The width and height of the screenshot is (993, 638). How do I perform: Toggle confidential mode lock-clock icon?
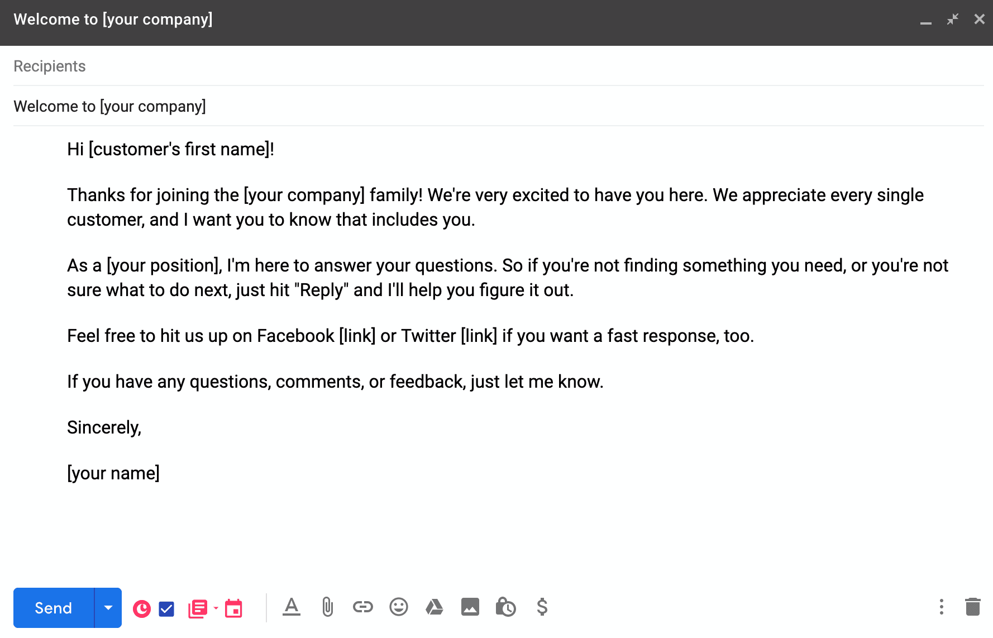[x=506, y=607]
